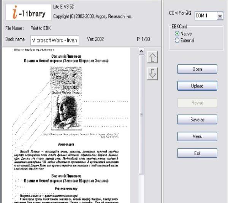
Task: Expand the COM Port dropdown
Action: (220, 16)
